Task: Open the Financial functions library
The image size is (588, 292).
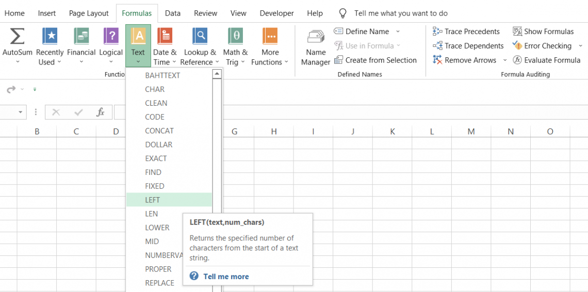Action: [81, 37]
